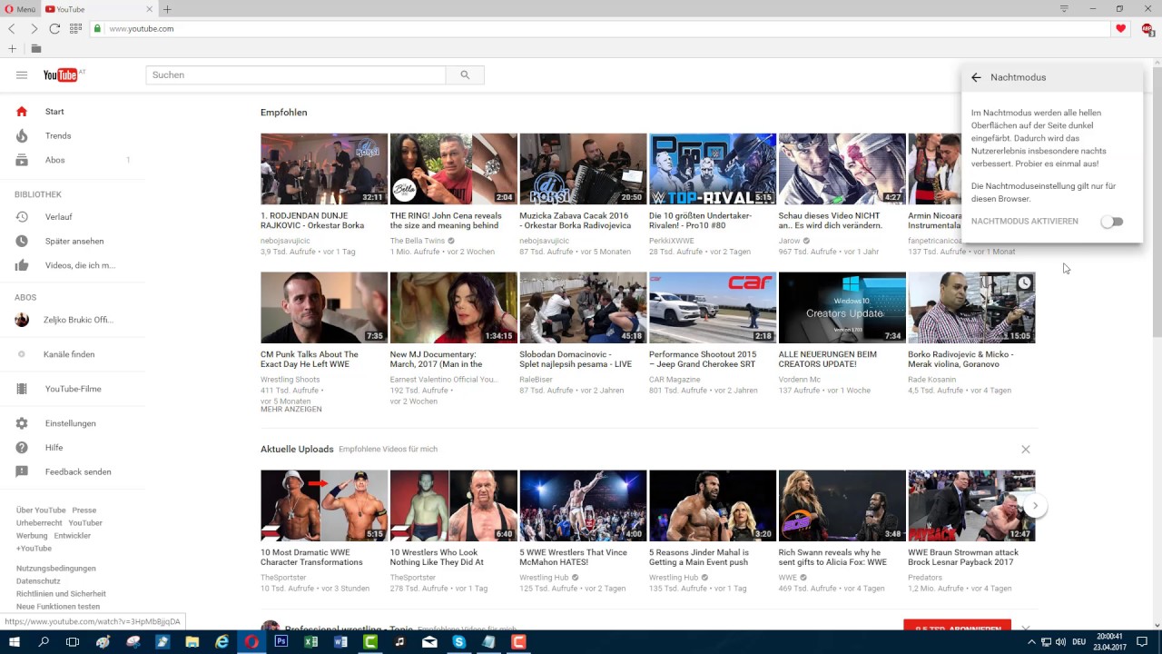Go back from Nachtmodus panel arrow
The image size is (1162, 654).
click(x=976, y=77)
